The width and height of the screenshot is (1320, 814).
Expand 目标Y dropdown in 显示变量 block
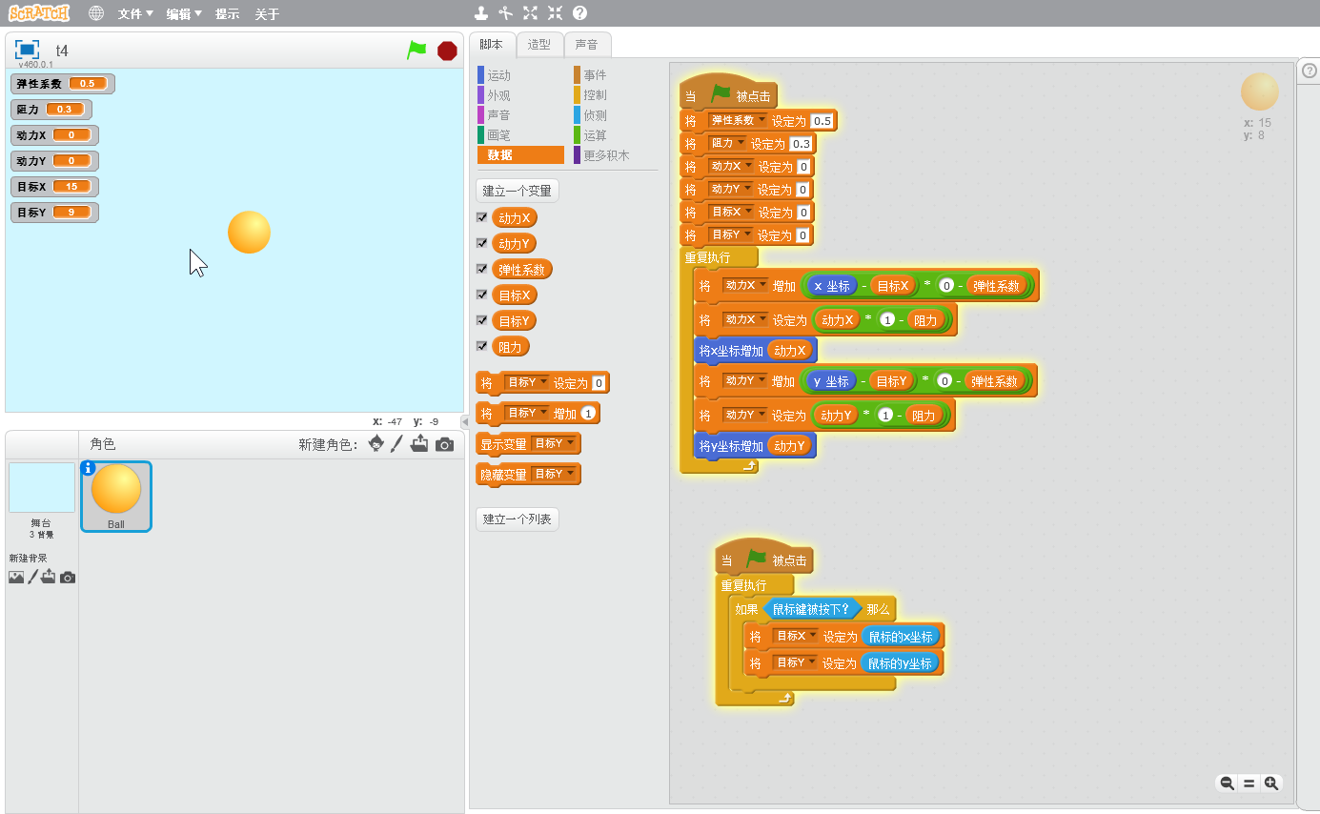point(570,443)
